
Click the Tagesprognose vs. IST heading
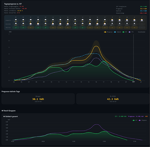13,4
